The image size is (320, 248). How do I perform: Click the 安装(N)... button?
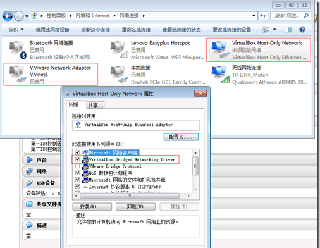tap(92, 207)
